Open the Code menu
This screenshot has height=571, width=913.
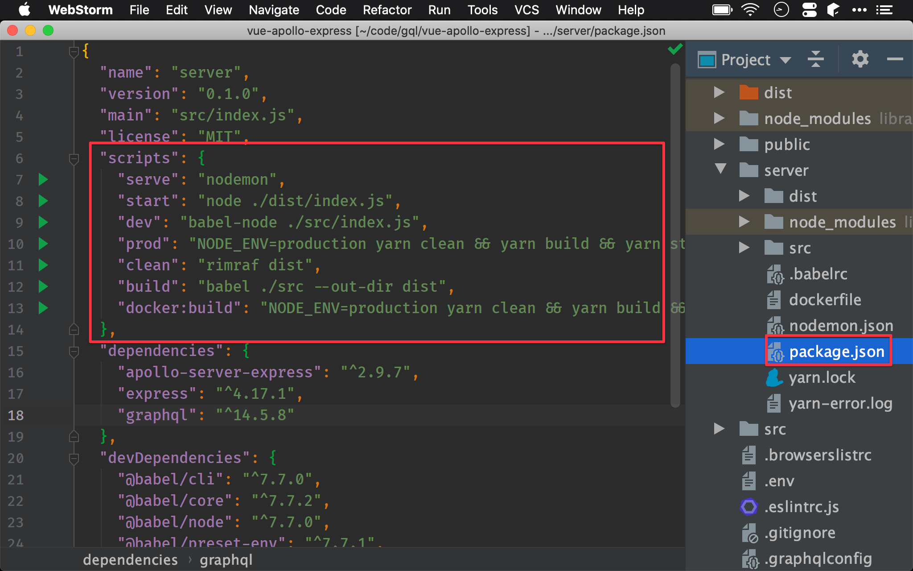[x=331, y=10]
